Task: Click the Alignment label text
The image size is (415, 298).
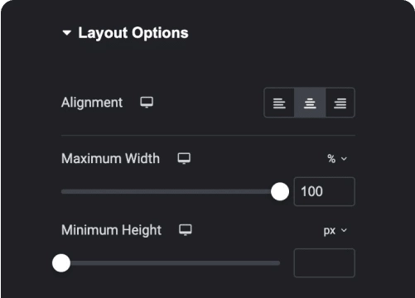Action: (92, 103)
